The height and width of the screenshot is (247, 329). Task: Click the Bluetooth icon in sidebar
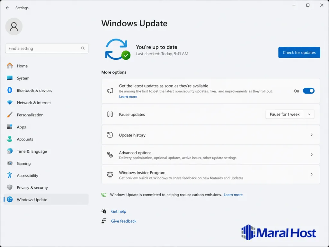(10, 90)
